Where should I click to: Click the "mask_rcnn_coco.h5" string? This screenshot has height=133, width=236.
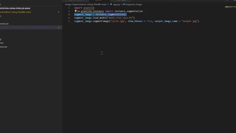121,18
